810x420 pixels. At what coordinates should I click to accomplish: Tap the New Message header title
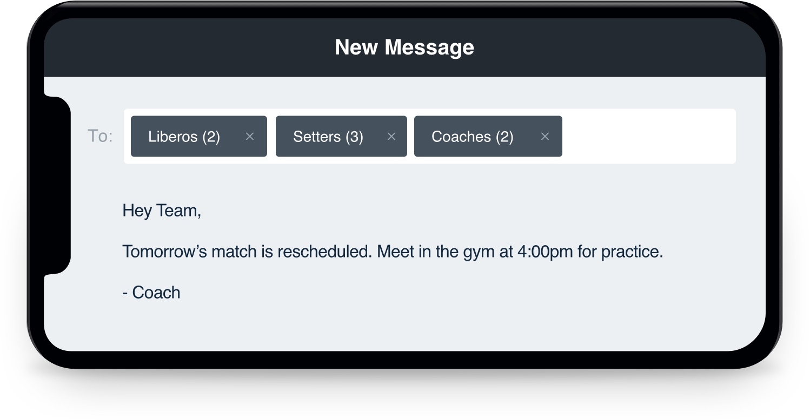[x=404, y=48]
